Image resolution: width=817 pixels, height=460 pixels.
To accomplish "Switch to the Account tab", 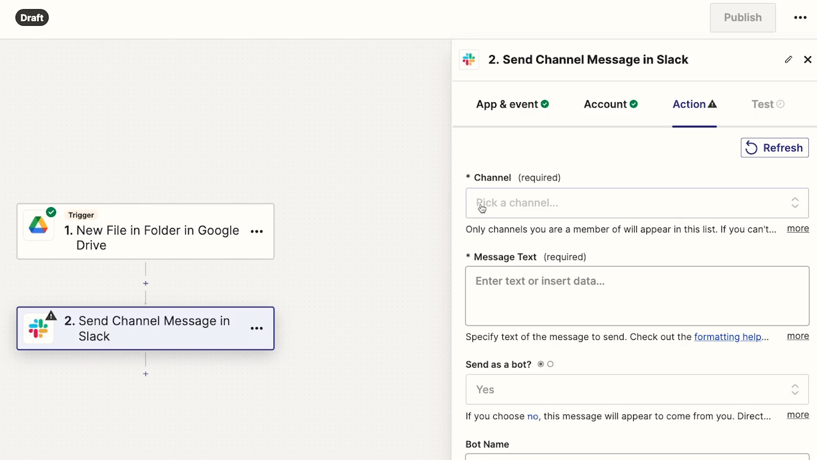I will click(x=611, y=104).
